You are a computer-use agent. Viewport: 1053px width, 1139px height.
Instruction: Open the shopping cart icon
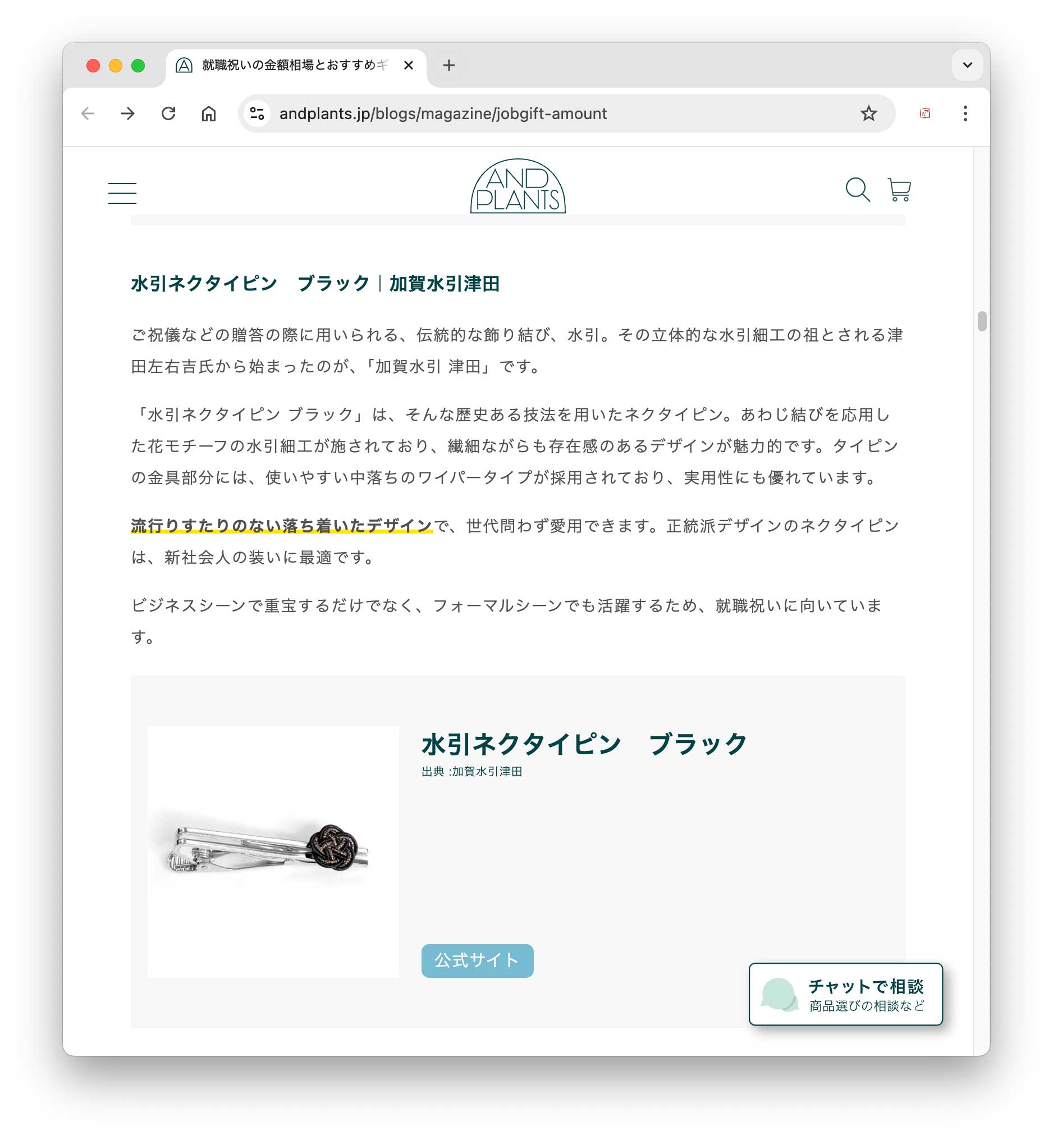[899, 189]
